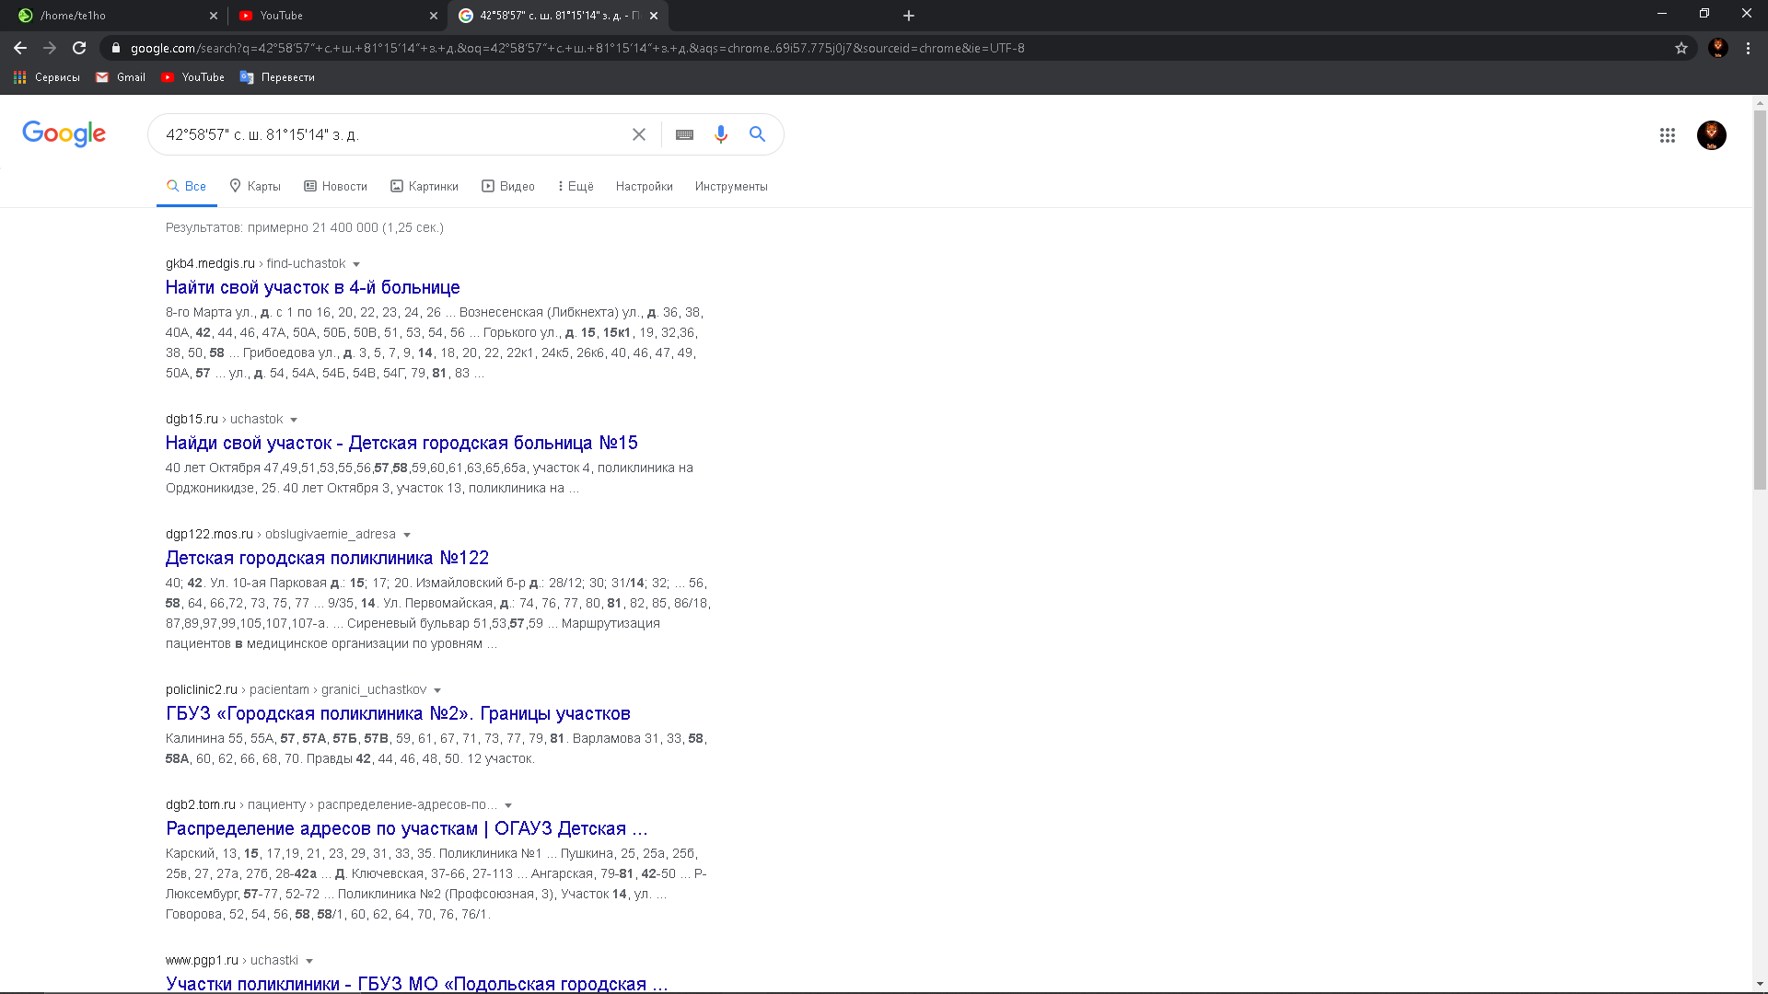The width and height of the screenshot is (1768, 994).
Task: Open 'Распределение адресов по участкам' result
Action: [407, 828]
